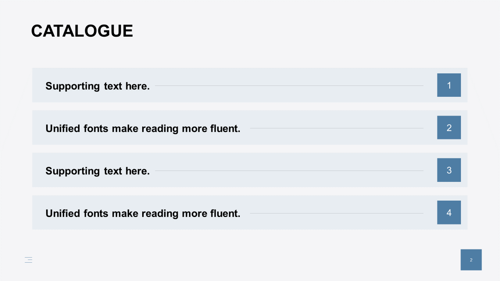Screen dimensions: 500x281
Task: Pick the fourth catalogue row's gray panel
Action: [x=250, y=213]
